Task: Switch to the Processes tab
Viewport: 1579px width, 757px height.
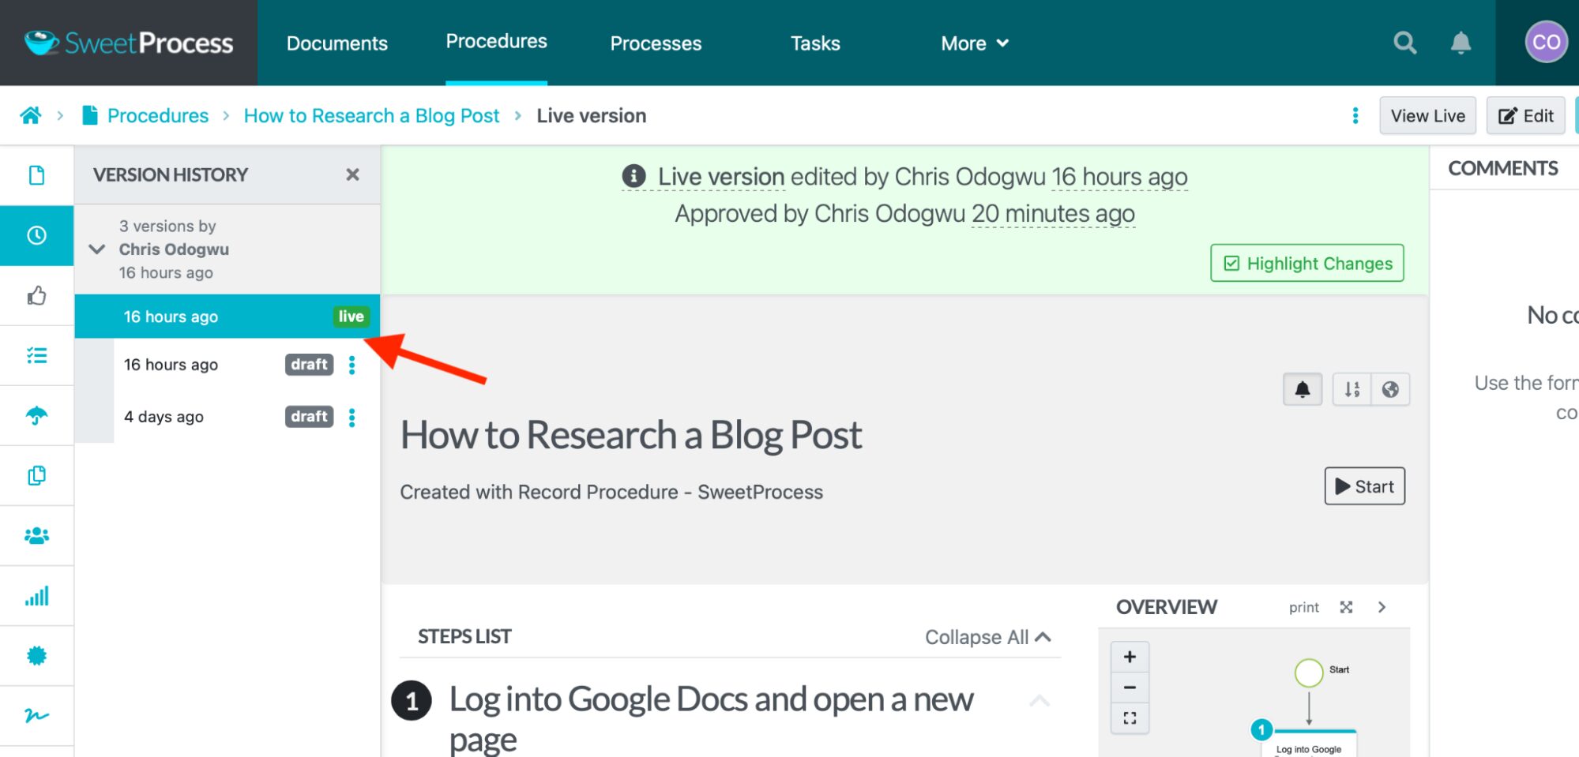Action: tap(656, 43)
